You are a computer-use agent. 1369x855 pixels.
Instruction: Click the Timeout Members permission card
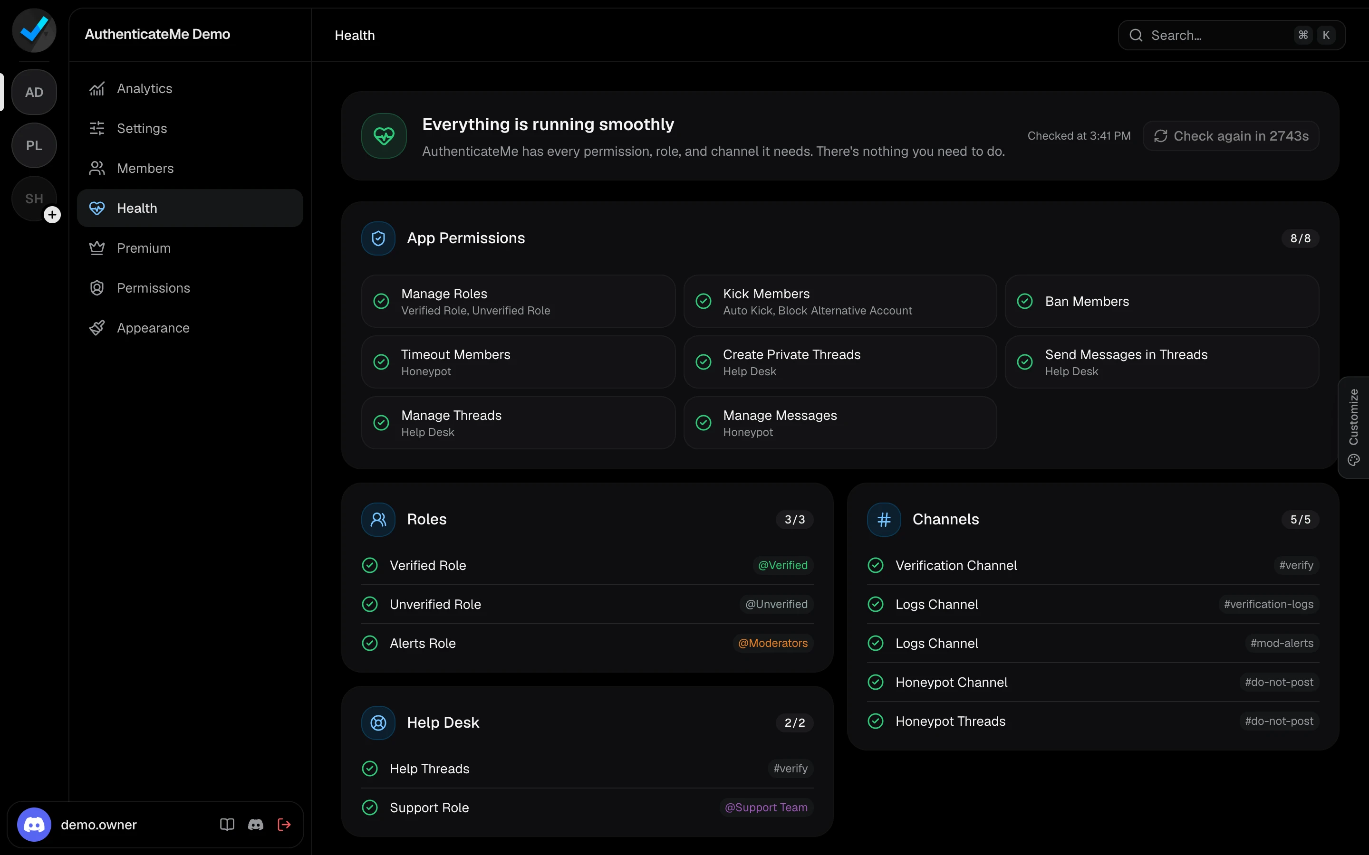518,362
